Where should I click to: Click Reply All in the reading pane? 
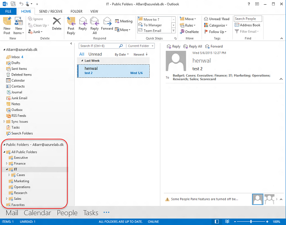pos(193,46)
